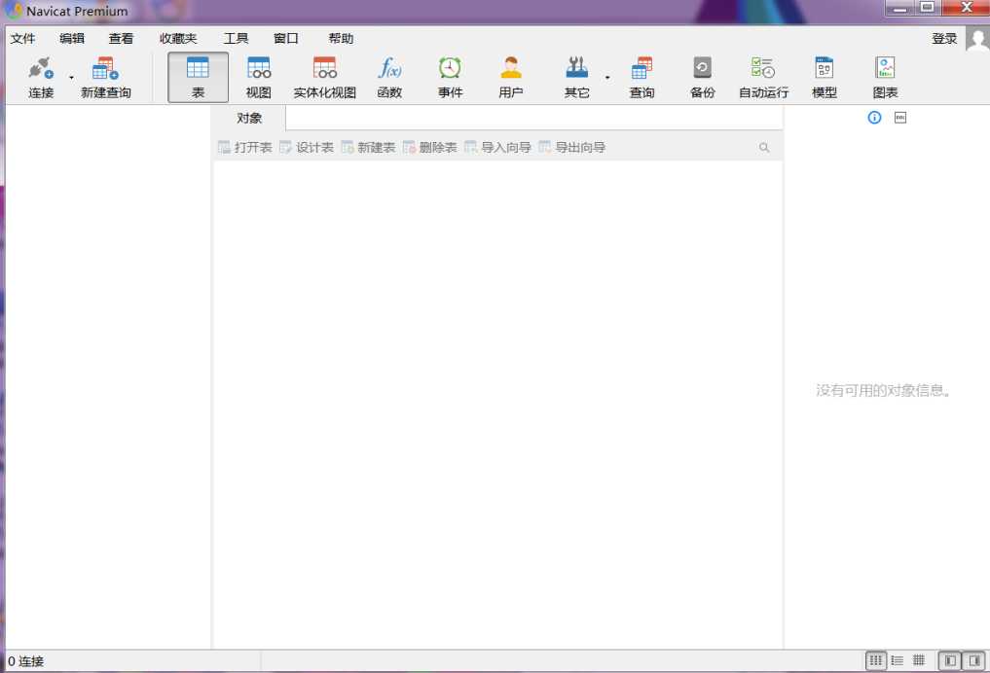Switch to ER diagram view
990x673 pixels.
click(x=919, y=660)
